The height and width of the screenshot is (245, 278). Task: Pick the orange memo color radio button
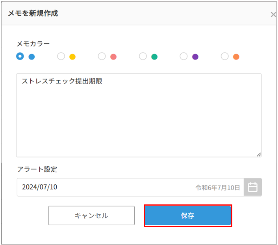(224, 56)
